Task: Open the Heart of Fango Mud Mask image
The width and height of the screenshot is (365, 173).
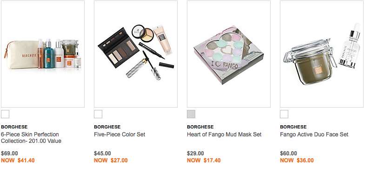Action: 229,54
